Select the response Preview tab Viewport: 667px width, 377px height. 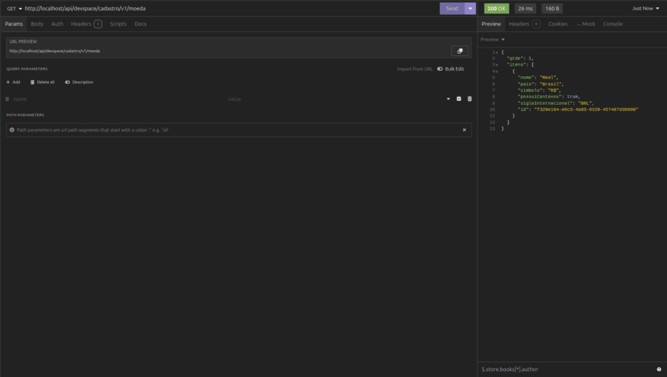[x=491, y=24]
